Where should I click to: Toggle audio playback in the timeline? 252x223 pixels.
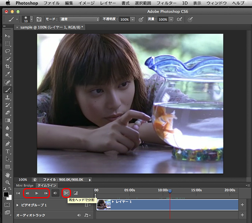(x=55, y=193)
